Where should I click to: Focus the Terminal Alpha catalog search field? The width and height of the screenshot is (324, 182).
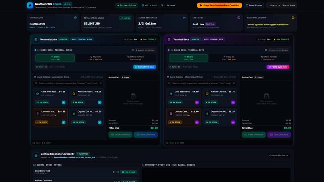pos(68,83)
